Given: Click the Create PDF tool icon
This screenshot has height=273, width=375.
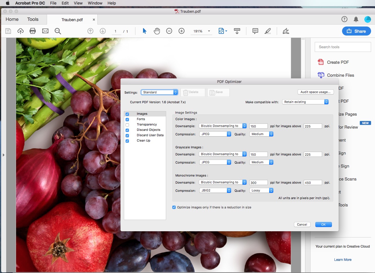Looking at the screenshot, I should pyautogui.click(x=321, y=62).
